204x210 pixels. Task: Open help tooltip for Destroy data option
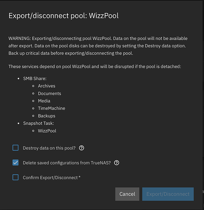pos(82,148)
